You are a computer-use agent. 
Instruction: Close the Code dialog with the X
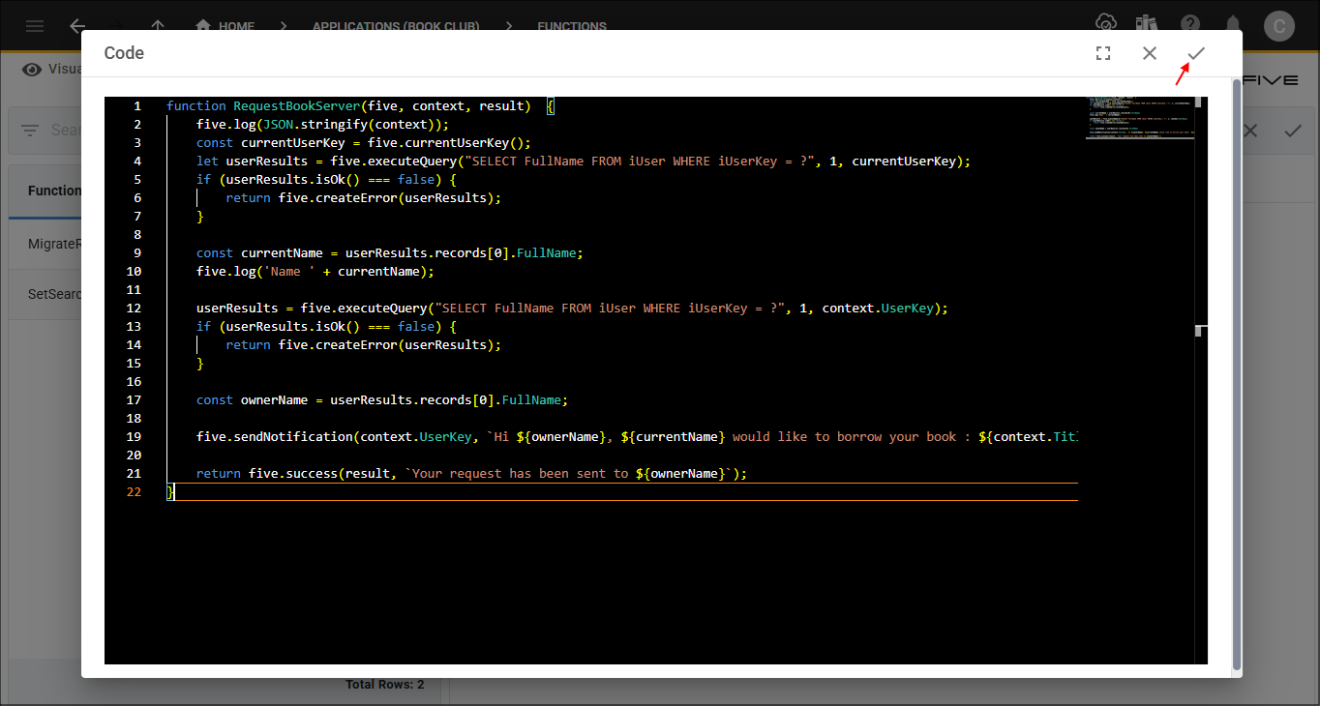pos(1150,53)
